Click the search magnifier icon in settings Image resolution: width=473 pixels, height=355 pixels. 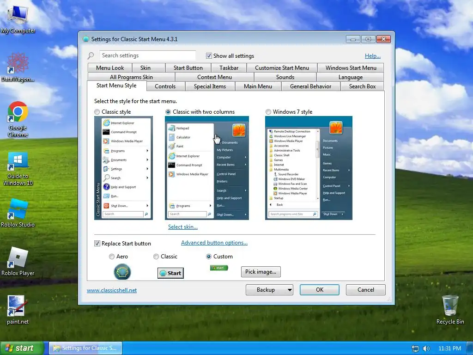91,56
